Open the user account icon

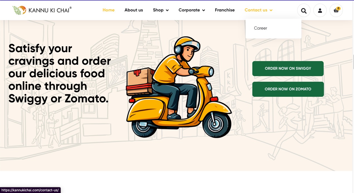coord(320,11)
